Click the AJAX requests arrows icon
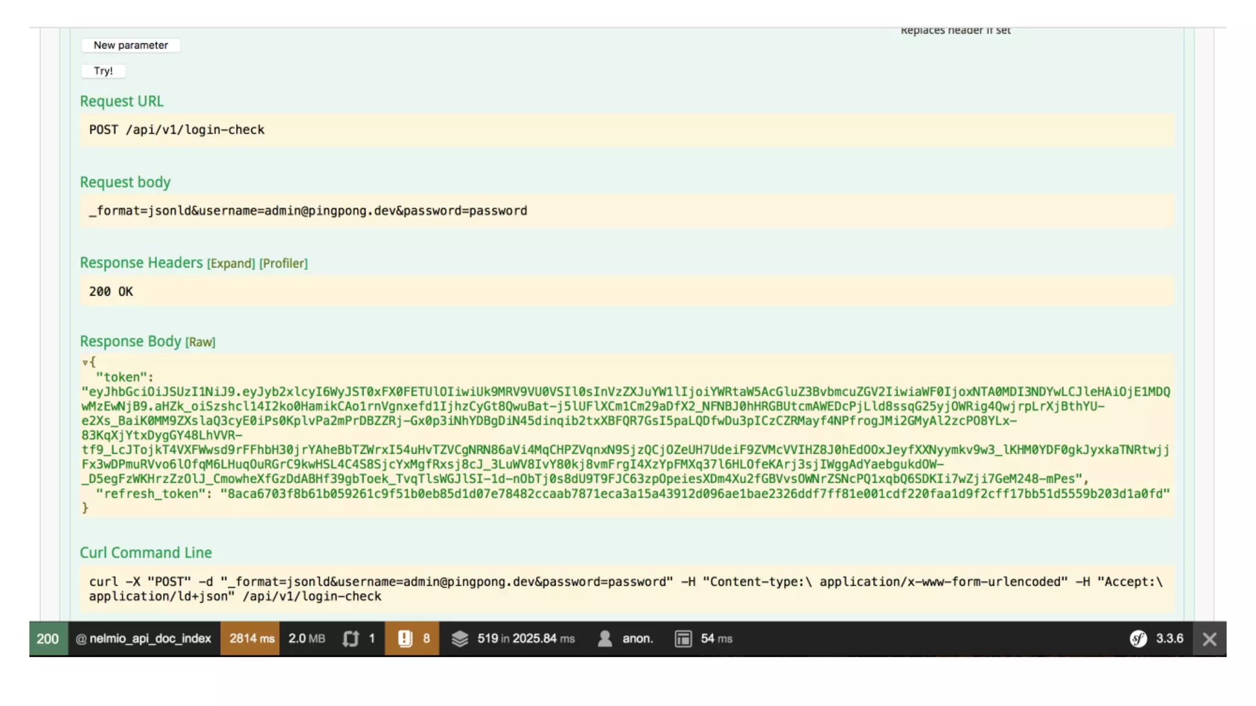This screenshot has height=706, width=1256. click(x=351, y=639)
